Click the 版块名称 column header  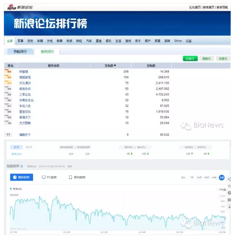pos(54,65)
